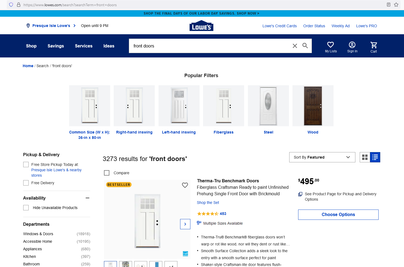Open the Shop menu

click(31, 46)
